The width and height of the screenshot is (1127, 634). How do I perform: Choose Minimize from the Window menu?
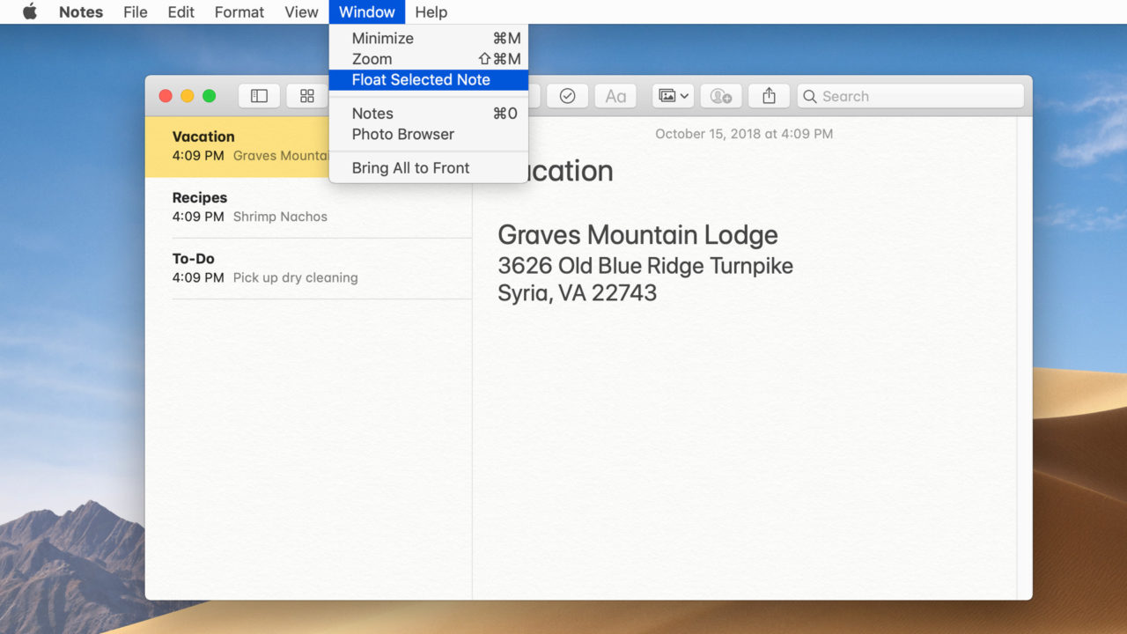click(382, 38)
